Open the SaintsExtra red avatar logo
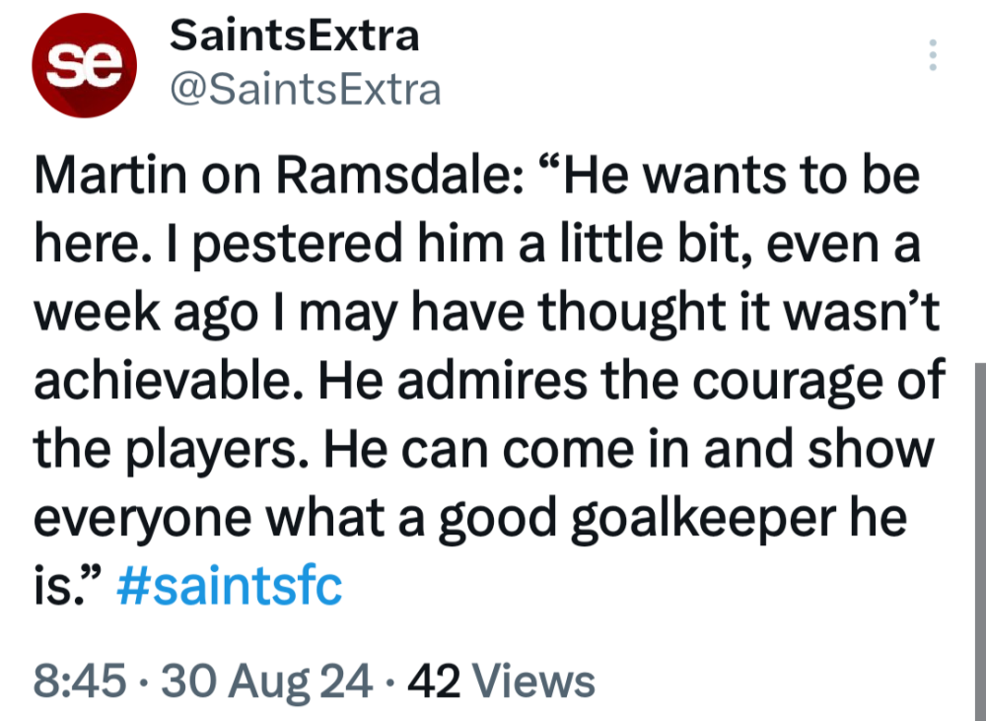Screen dimensions: 986x721 (x=84, y=63)
